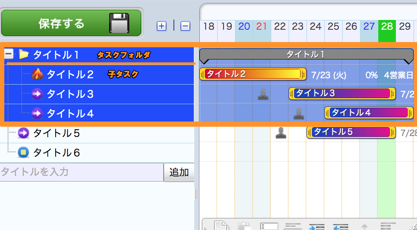
Task: Expand all tasks with the plus icon
Action: tap(162, 26)
